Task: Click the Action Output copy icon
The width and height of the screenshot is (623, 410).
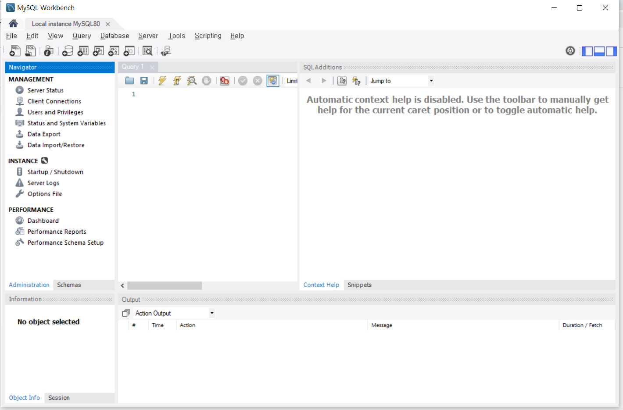Action: pos(126,313)
